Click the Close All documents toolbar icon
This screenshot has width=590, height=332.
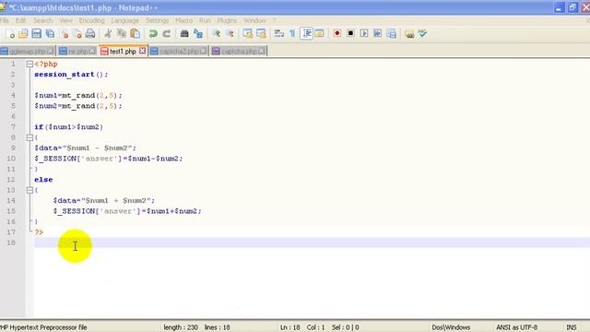coord(77,34)
